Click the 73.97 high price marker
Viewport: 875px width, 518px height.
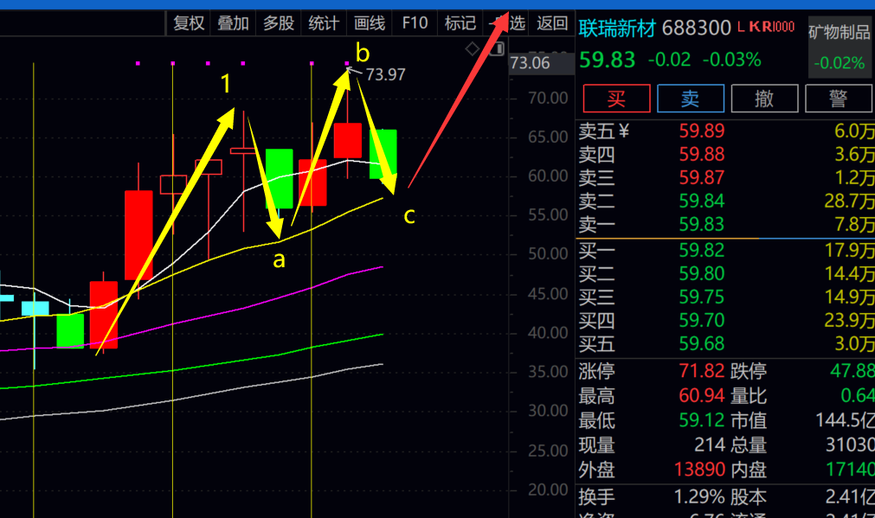[x=385, y=74]
